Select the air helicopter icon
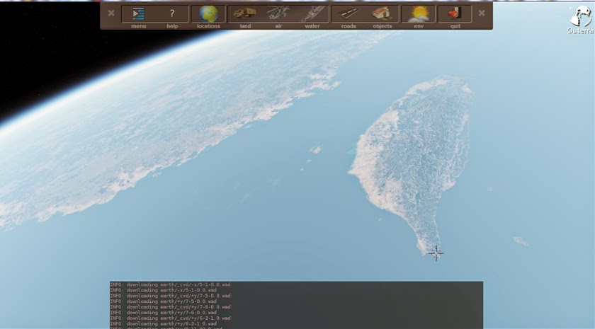Screen dimensions: 595x329 point(278,13)
